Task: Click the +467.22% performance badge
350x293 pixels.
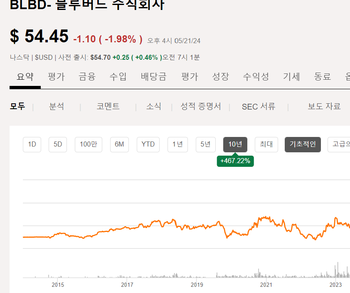Action: coord(235,161)
